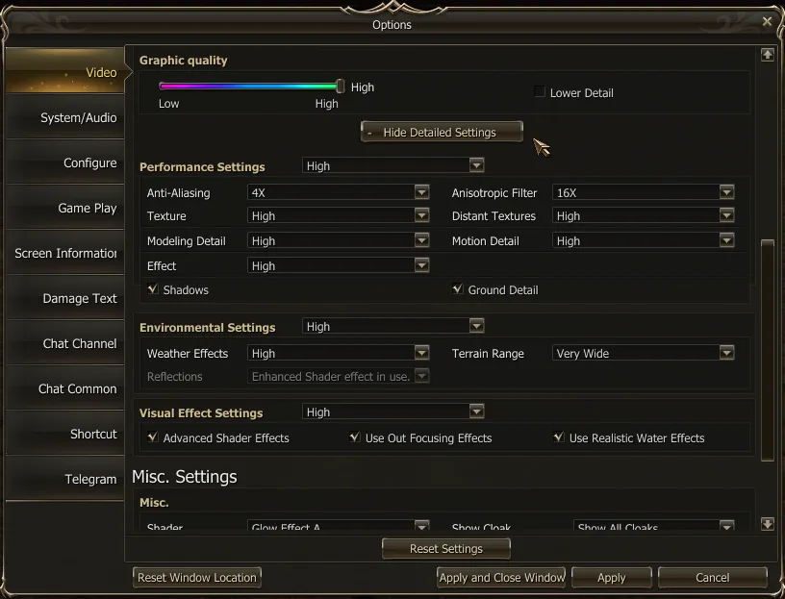The height and width of the screenshot is (599, 785).
Task: Click Reset Window Location
Action: click(x=197, y=578)
